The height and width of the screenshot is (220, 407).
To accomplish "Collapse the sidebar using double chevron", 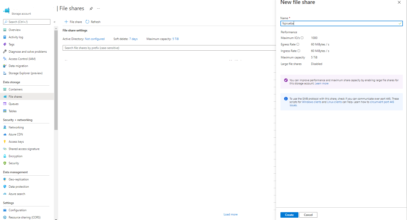I will pos(55,22).
